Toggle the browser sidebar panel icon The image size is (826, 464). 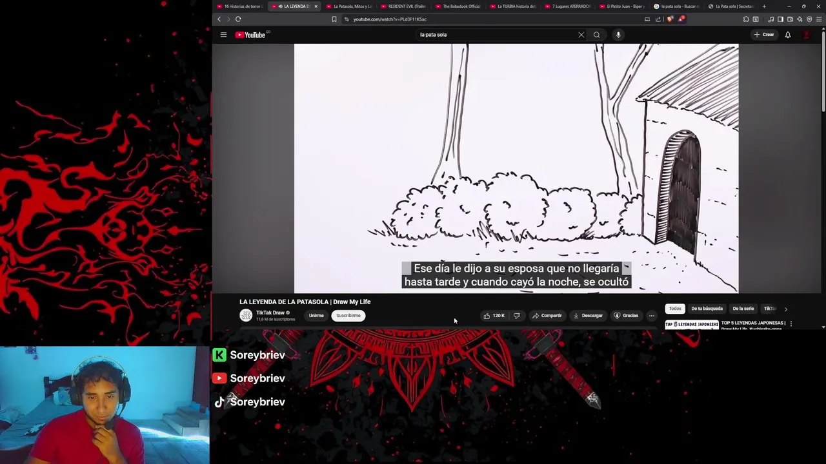coord(780,19)
